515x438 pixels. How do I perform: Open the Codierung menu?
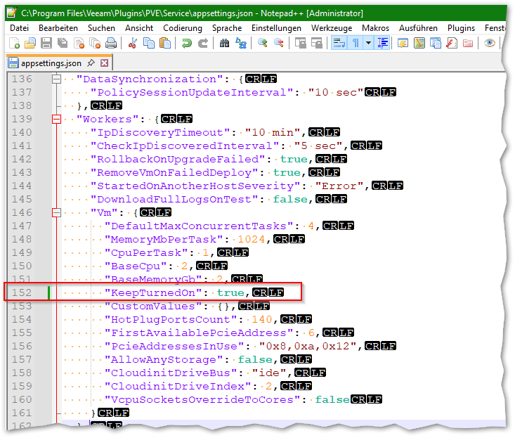(x=182, y=27)
